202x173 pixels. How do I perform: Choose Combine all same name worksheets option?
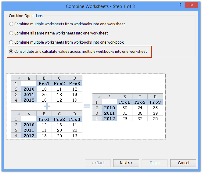pos(11,33)
